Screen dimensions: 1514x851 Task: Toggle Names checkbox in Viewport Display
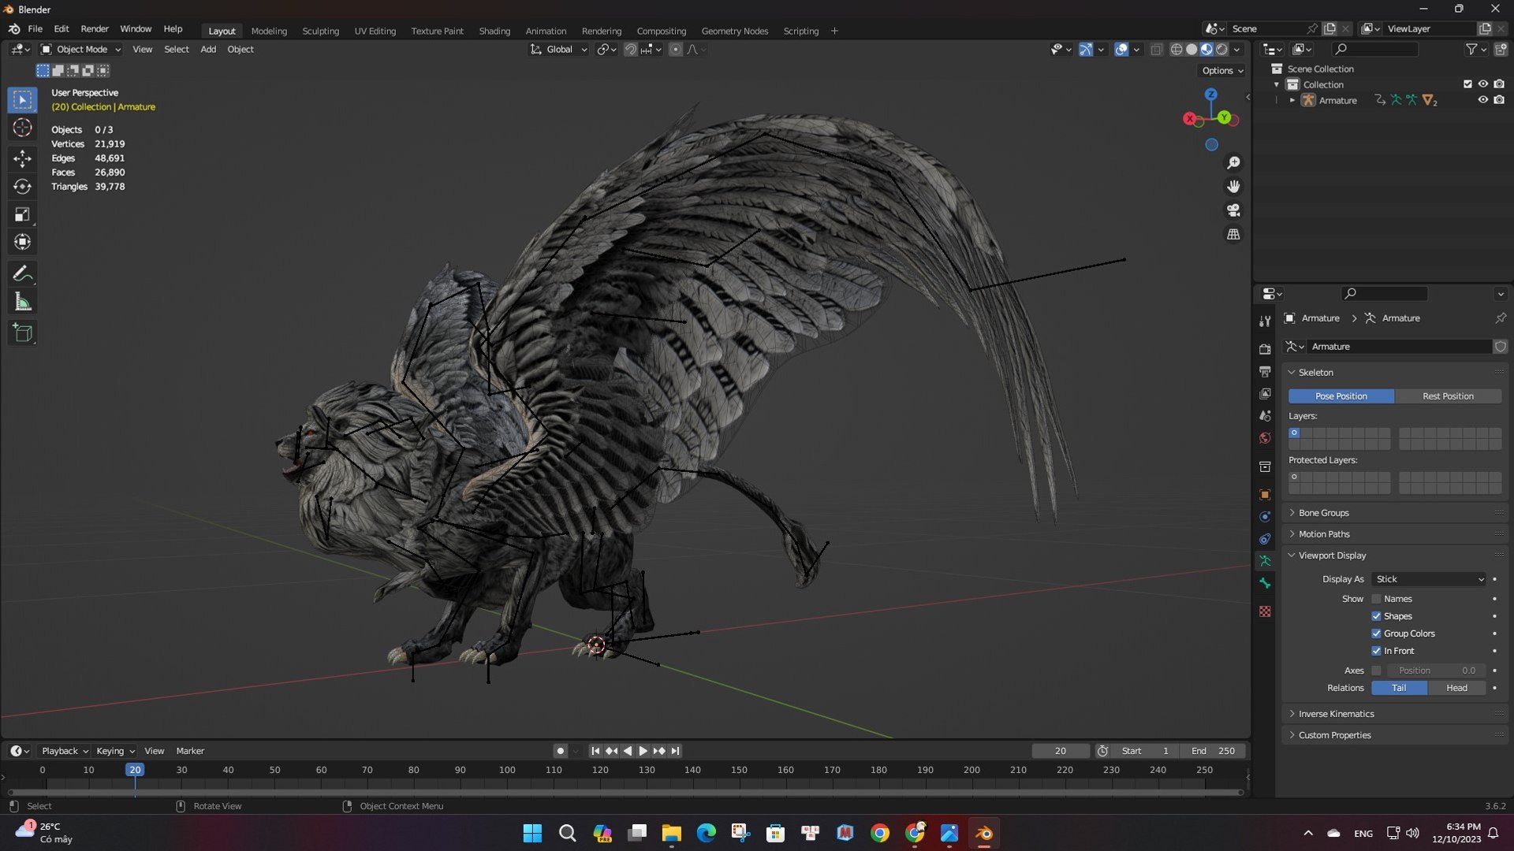tap(1376, 599)
